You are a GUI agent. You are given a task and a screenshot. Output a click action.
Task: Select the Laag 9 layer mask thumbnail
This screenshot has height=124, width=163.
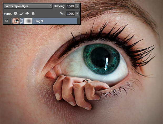tap(28, 21)
